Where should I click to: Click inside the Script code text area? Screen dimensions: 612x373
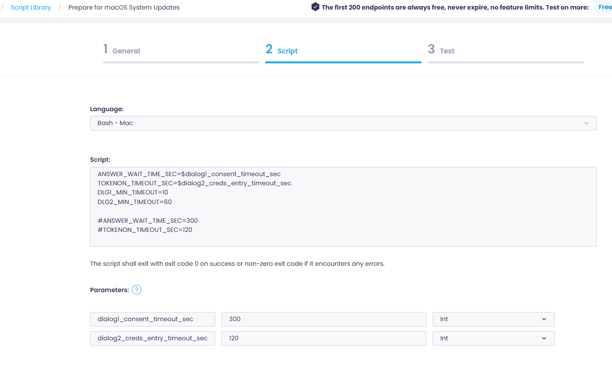click(343, 206)
